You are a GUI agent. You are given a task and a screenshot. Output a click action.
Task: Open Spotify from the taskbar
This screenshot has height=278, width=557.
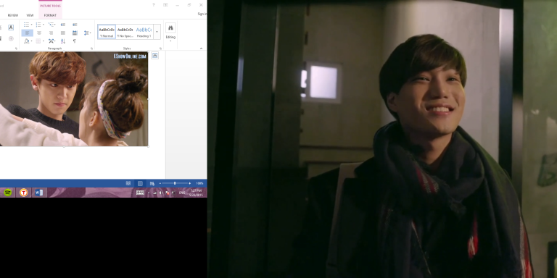tap(7, 193)
